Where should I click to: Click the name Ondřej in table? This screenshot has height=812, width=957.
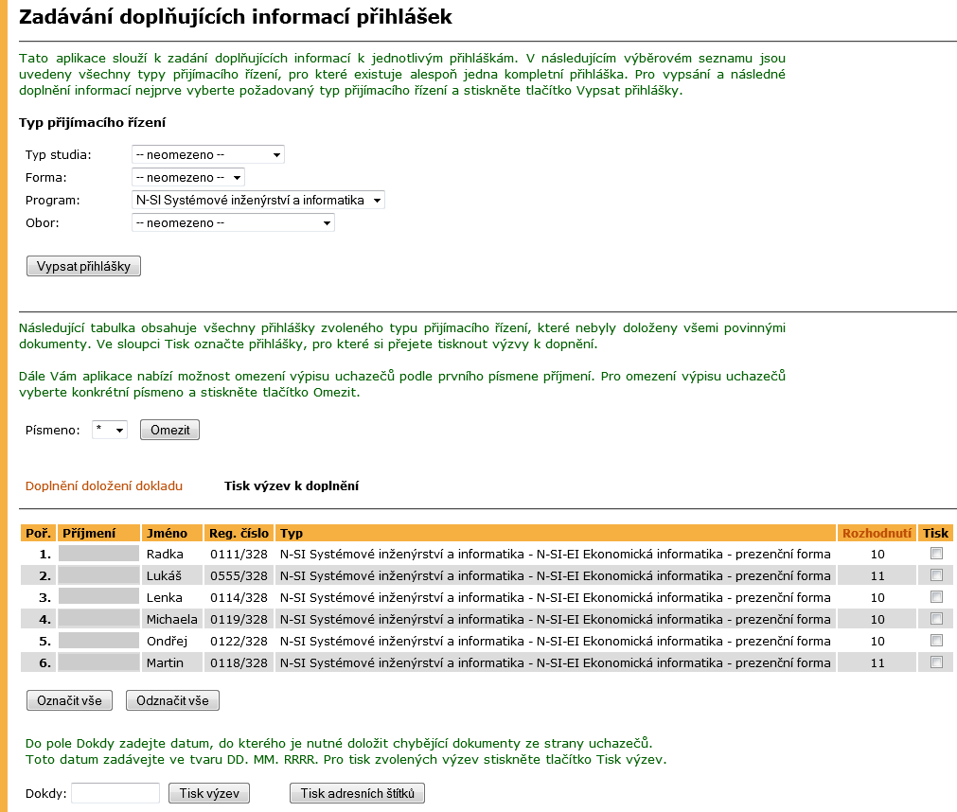[167, 642]
